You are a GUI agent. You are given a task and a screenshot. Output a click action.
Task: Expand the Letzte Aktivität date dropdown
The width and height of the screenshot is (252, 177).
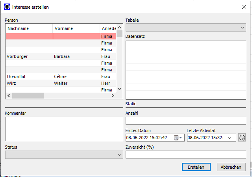pyautogui.click(x=230, y=138)
